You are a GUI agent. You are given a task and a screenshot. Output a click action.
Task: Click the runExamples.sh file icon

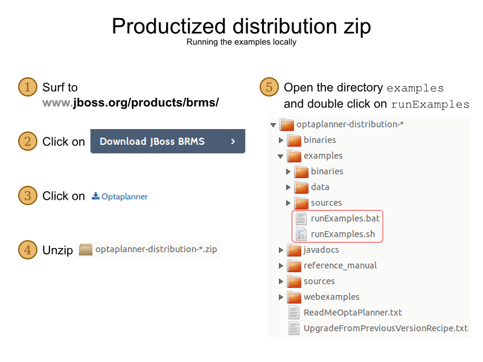point(301,234)
